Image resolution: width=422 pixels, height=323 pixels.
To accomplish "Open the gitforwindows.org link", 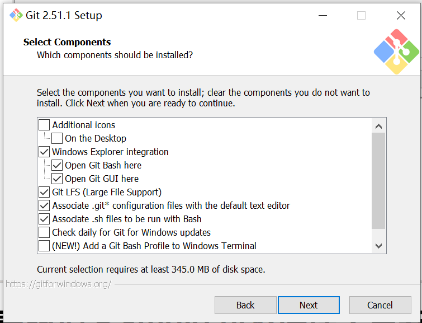I will point(58,284).
